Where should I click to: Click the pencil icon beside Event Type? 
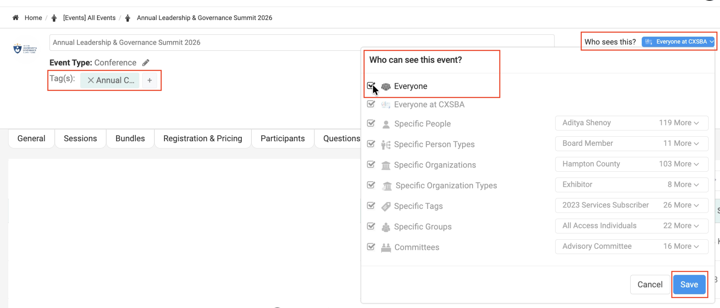[146, 63]
